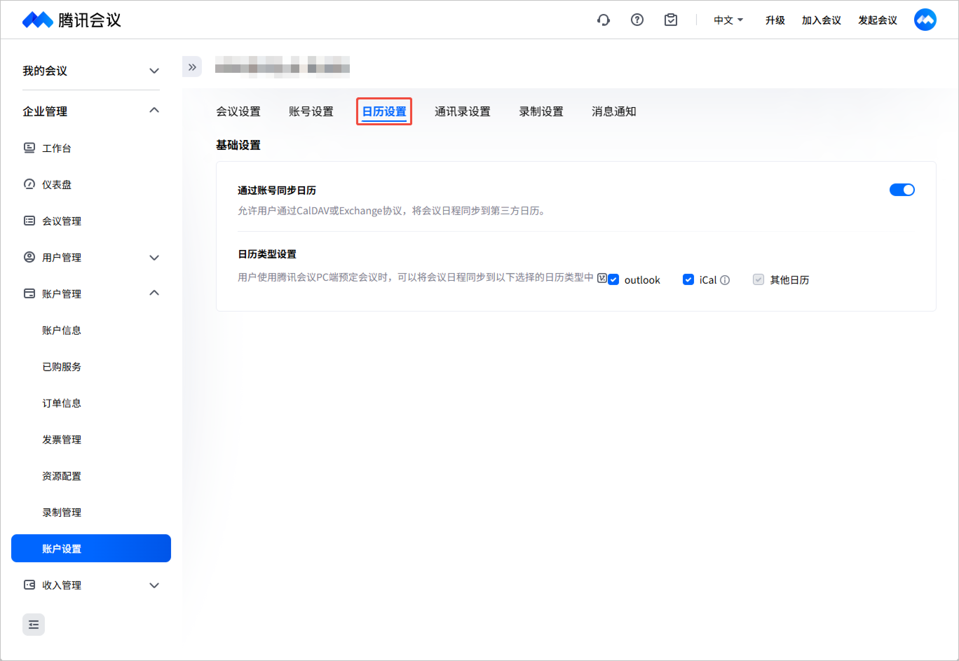The height and width of the screenshot is (661, 959).
Task: Click the help question mark icon
Action: (x=637, y=20)
